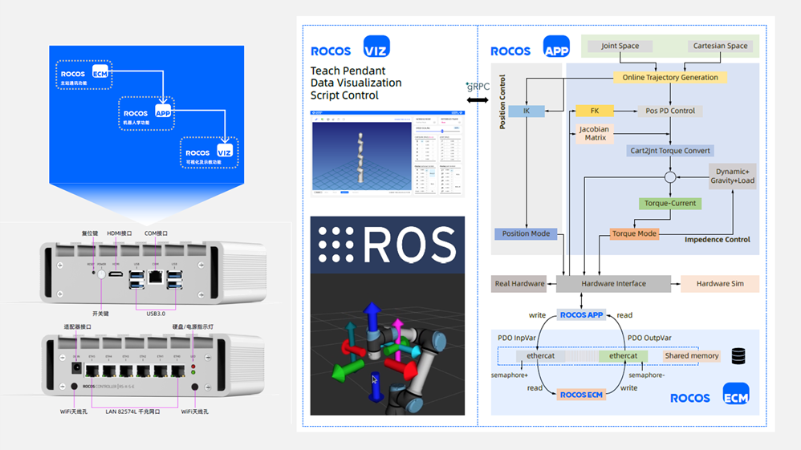Click the APP logo badge in header
Image resolution: width=801 pixels, height=450 pixels.
click(x=556, y=47)
